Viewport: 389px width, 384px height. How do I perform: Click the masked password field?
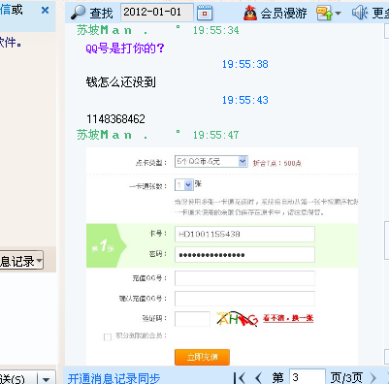point(244,255)
